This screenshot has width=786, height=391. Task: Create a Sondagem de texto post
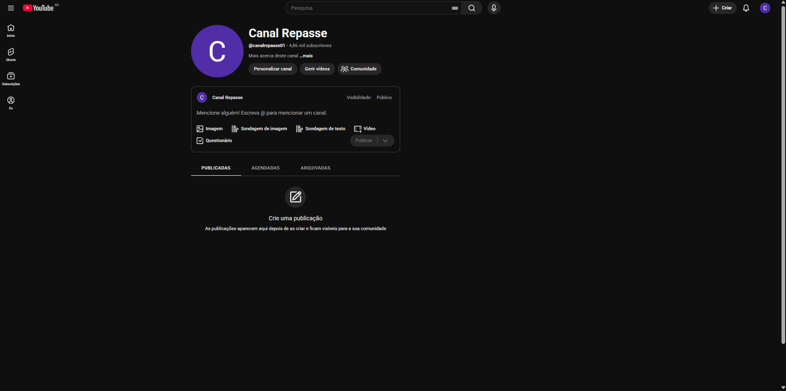pos(321,129)
